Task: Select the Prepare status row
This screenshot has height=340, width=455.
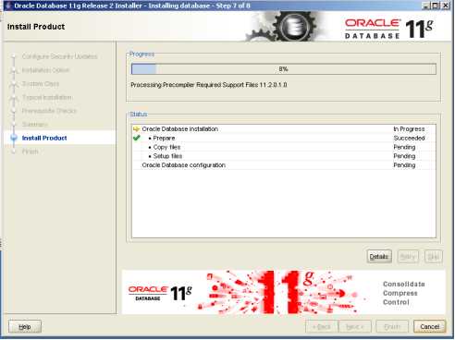Action: 284,138
